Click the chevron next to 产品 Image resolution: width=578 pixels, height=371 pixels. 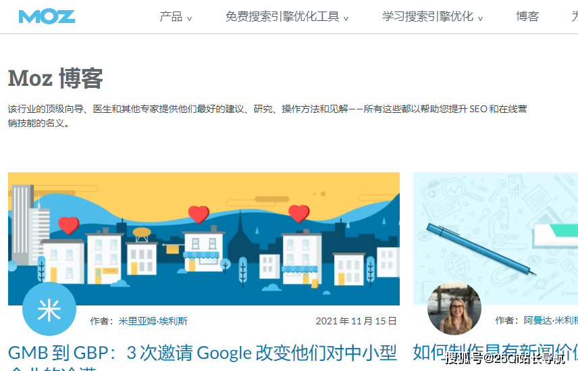(189, 18)
